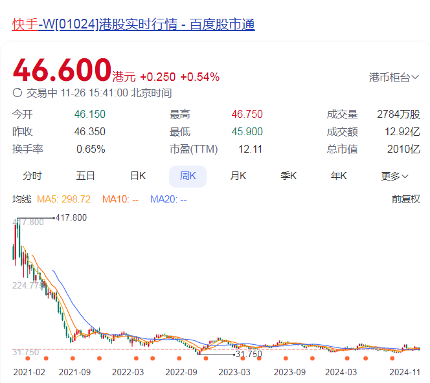Click the refresh circle icon beside 交易中
The width and height of the screenshot is (430, 383).
(17, 93)
